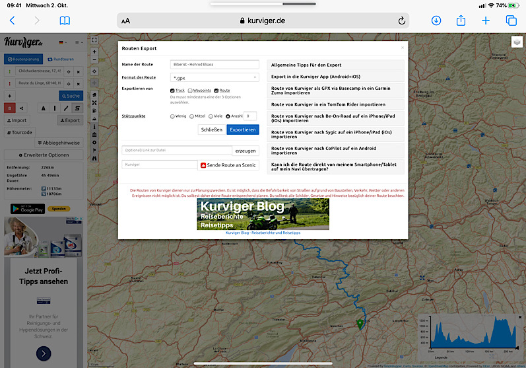This screenshot has width=526, height=368.
Task: Expand Allgemeine Tipps für den Export
Action: (335, 65)
